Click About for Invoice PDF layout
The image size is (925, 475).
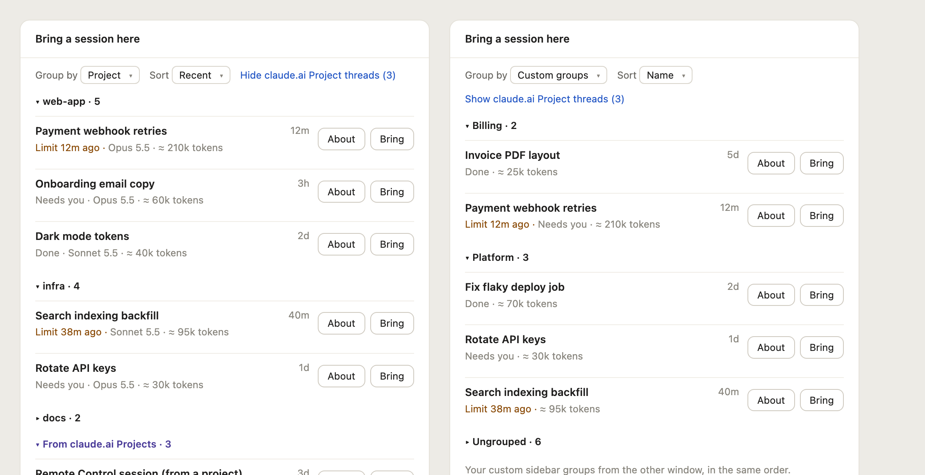[x=771, y=163]
